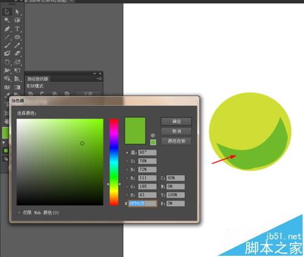This screenshot has width=304, height=257.
Task: Click the yellow-green circle on the canvas
Action: point(243,122)
